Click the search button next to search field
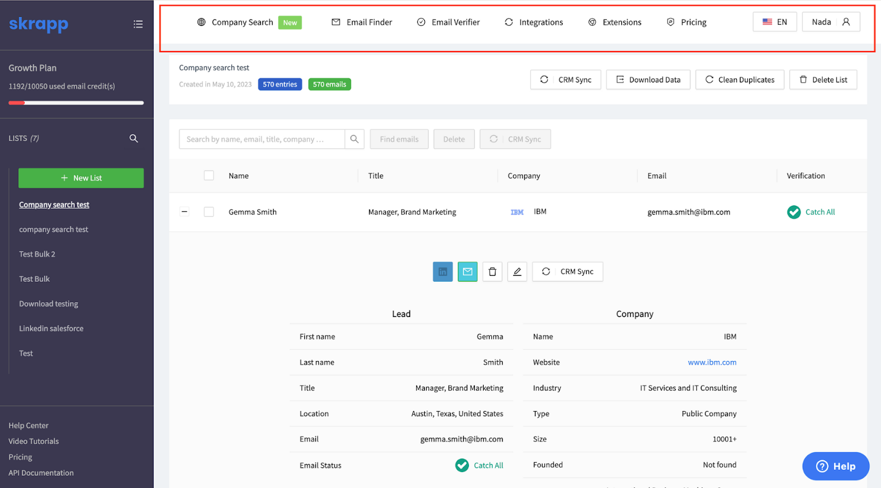 354,139
